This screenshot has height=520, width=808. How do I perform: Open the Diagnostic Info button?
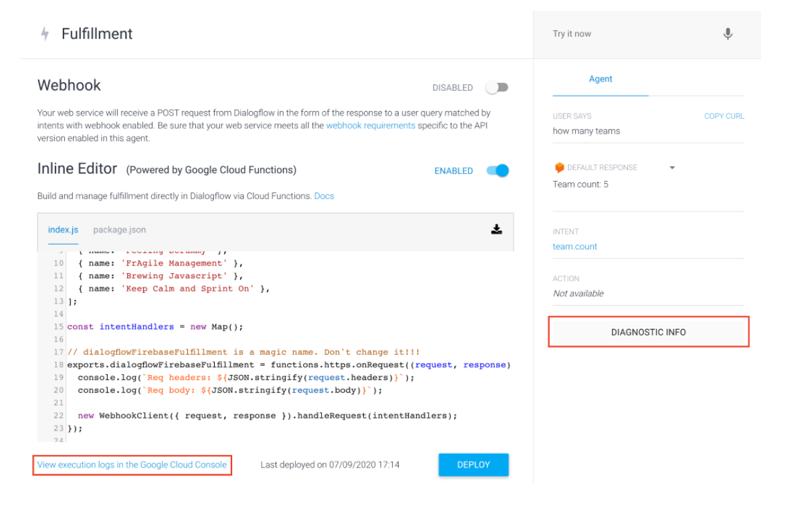(x=648, y=332)
